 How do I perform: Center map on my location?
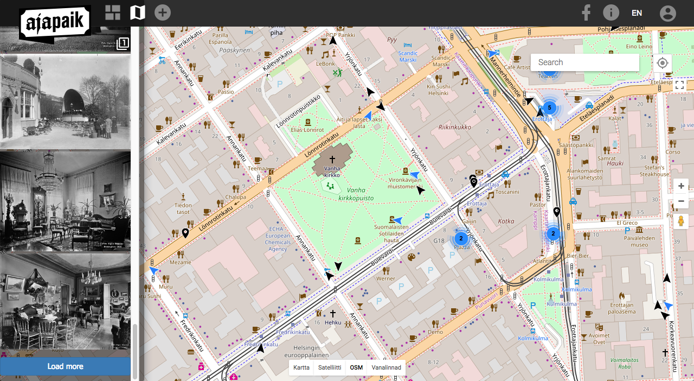pos(662,62)
